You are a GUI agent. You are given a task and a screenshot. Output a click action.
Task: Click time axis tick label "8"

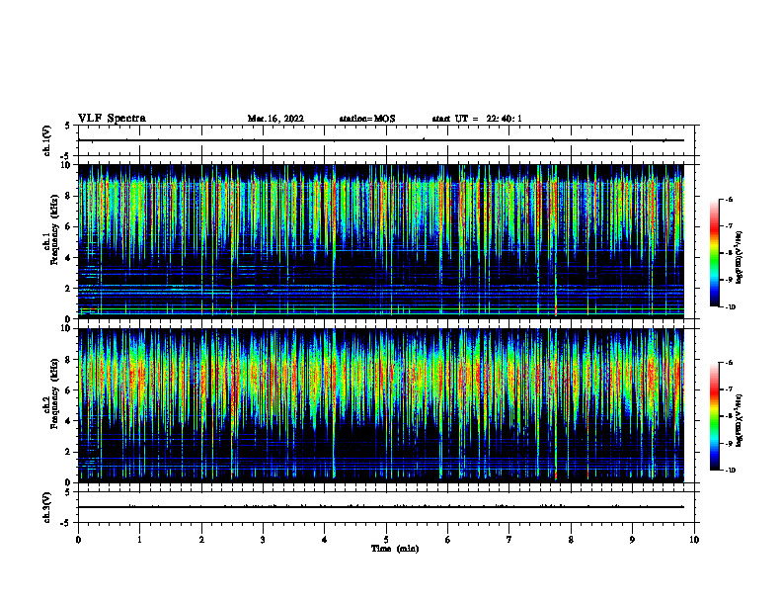(x=571, y=540)
